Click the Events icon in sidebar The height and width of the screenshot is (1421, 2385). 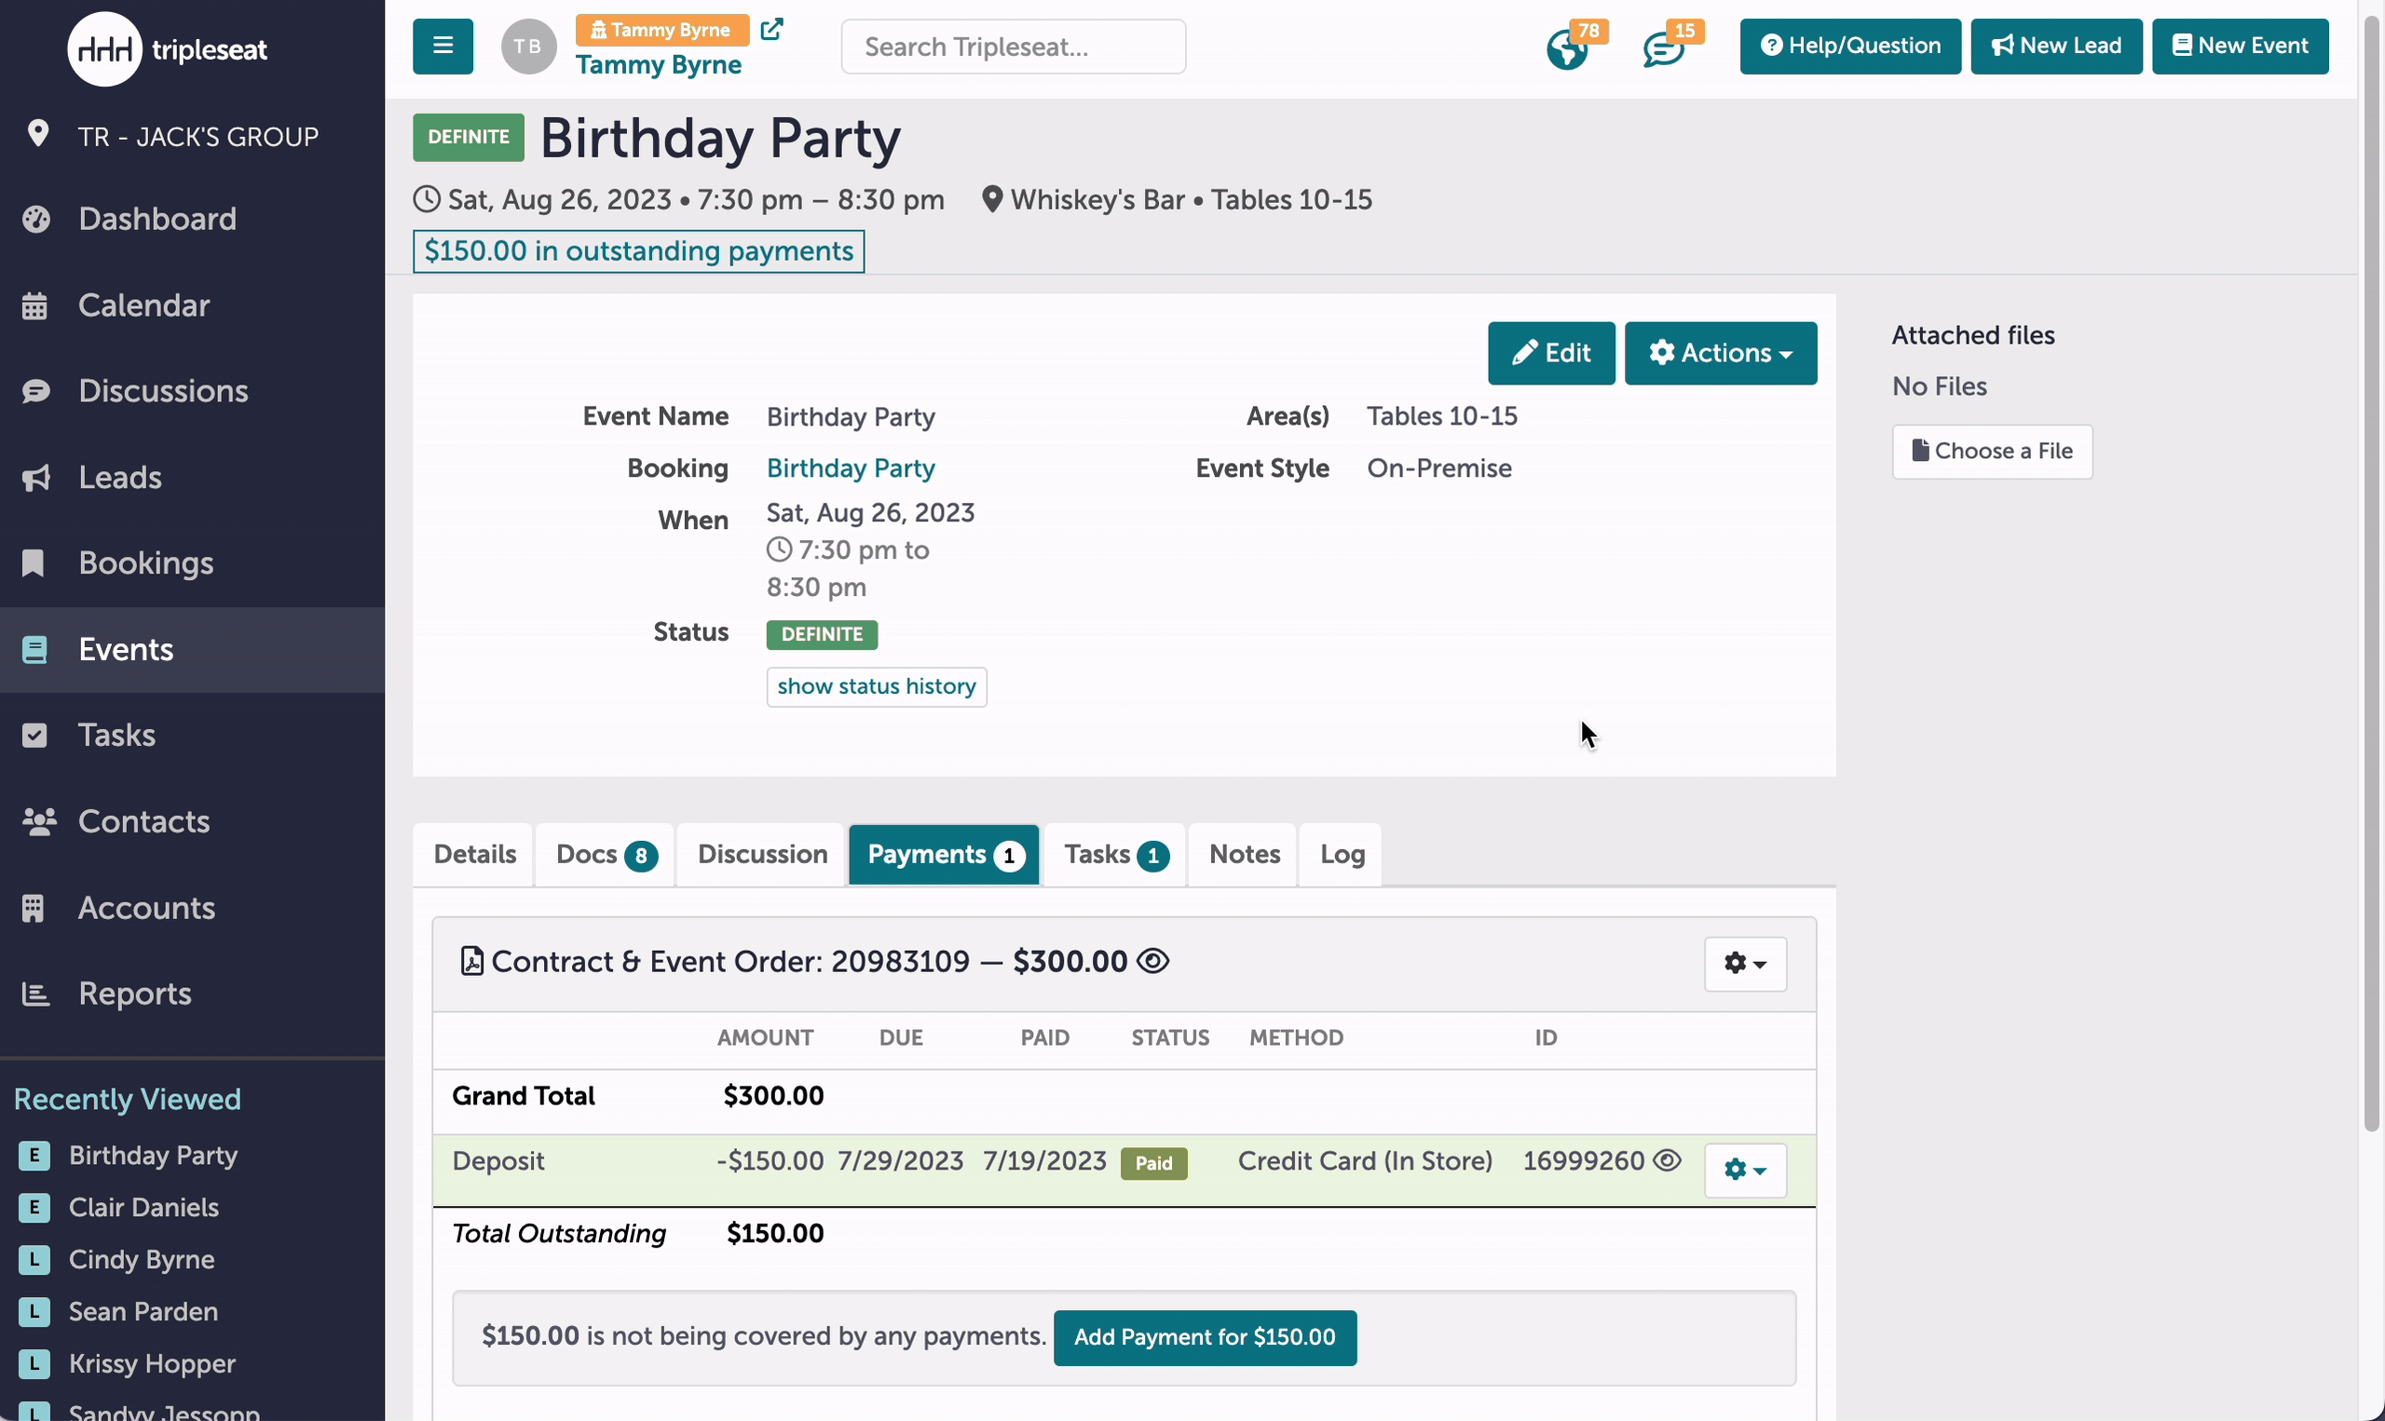click(x=34, y=649)
